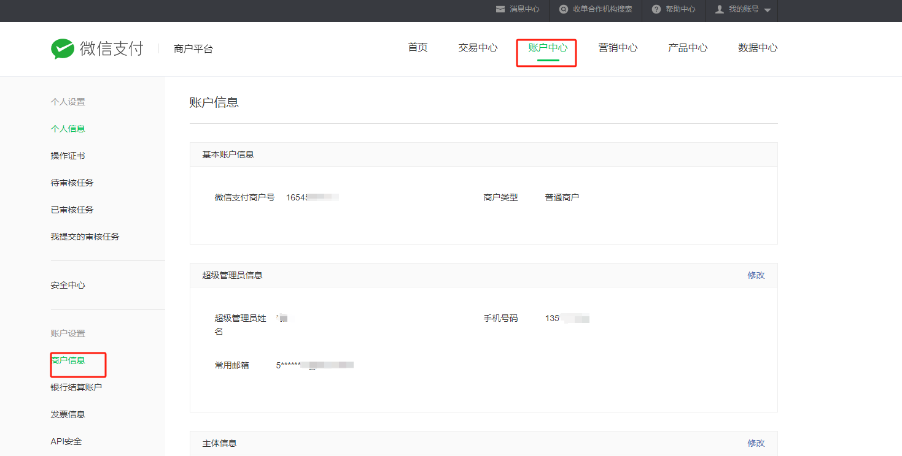Open 安全中心 in left menu
Image resolution: width=902 pixels, height=456 pixels.
[68, 285]
